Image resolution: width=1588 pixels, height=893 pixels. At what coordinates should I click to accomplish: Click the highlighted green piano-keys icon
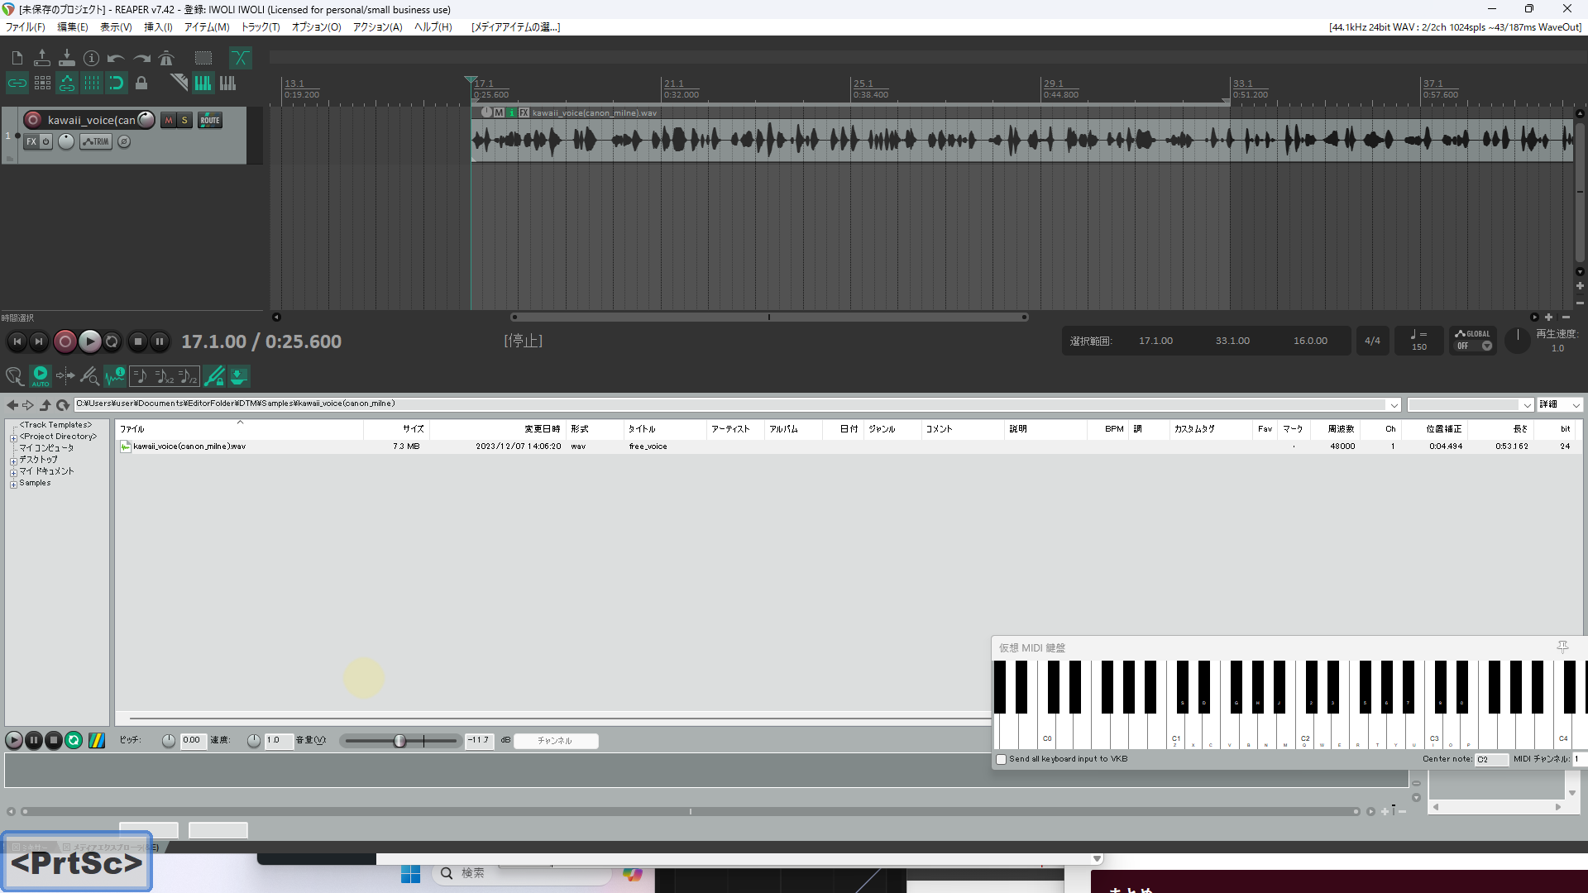203,83
